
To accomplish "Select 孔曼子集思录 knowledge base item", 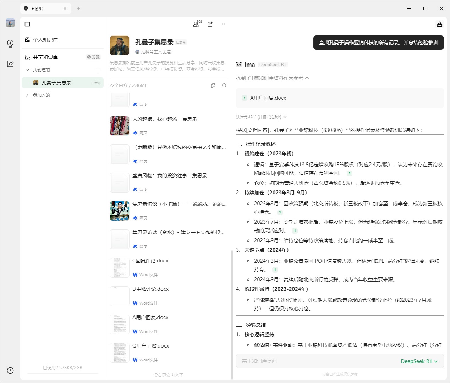I will tap(56, 83).
